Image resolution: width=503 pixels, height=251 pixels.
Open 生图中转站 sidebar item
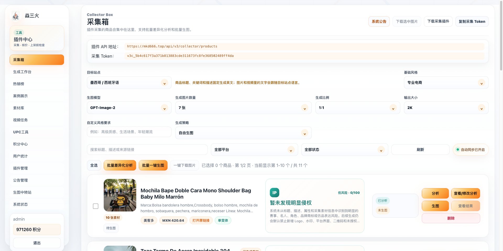coord(37,192)
